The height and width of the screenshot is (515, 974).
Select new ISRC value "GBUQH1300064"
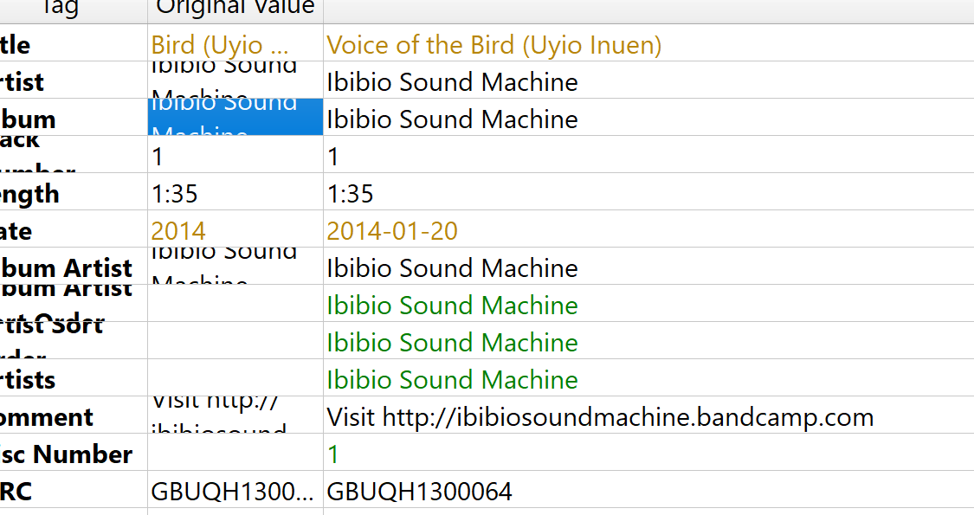click(x=419, y=492)
